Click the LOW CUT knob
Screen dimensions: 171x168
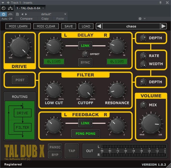[x=54, y=90]
